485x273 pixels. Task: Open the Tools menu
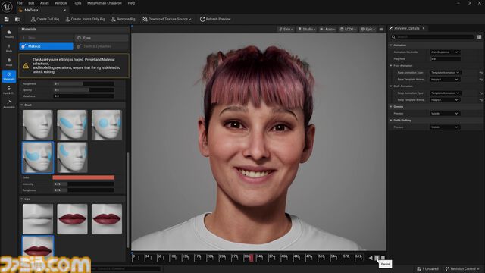[x=77, y=3]
